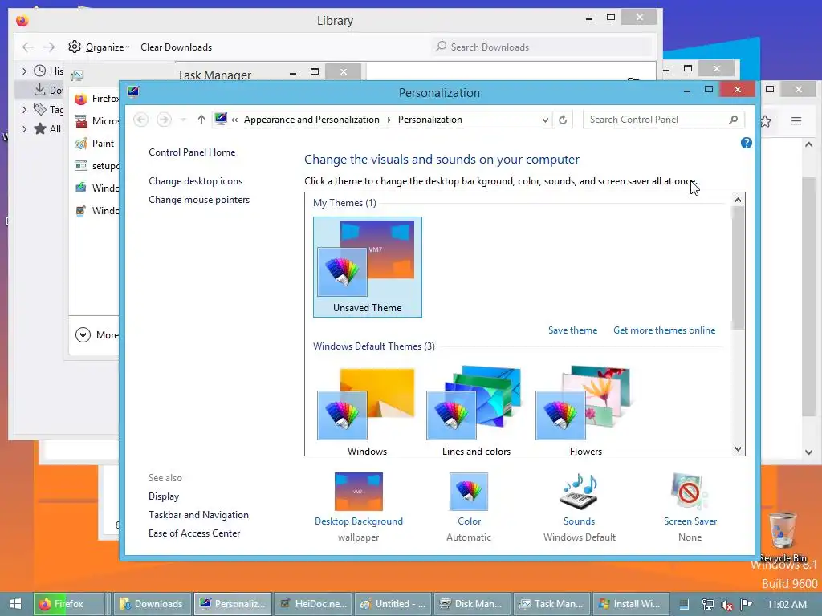Click the Firefox logo in Library title bar
This screenshot has width=822, height=616.
22,20
